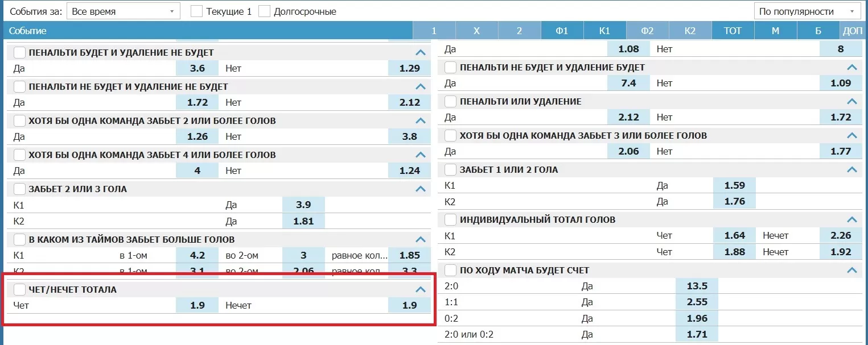
Task: Select the 1 outcome column header
Action: click(434, 31)
